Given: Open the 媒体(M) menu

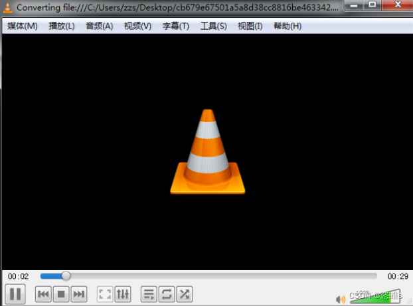Looking at the screenshot, I should coord(23,26).
